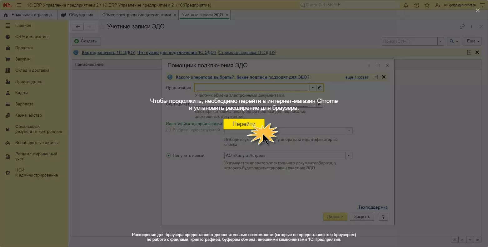This screenshot has height=247, width=488.
Task: Jump to list end with the last arrow button
Action: pos(477,240)
